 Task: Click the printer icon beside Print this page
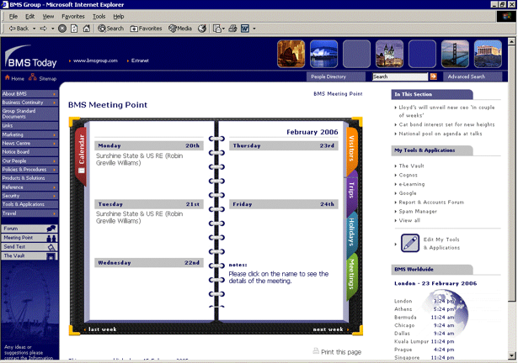(x=315, y=352)
